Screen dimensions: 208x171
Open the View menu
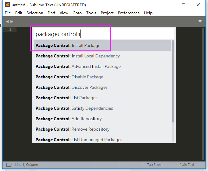(64, 13)
